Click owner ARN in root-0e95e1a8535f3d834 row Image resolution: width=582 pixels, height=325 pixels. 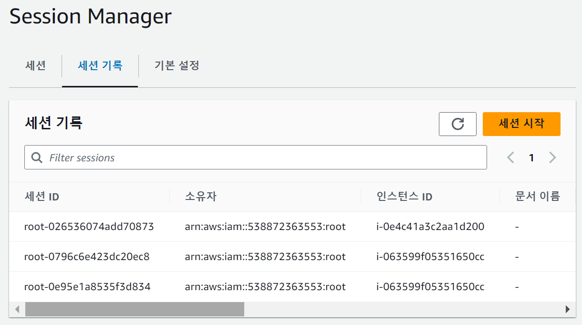[265, 287]
